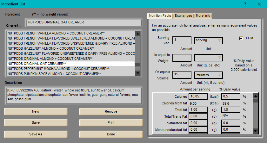267x143 pixels.
Task: Select NUTPODS PEPPERMINT MOCHA ALMOND + COCONUT CREAMER
Action: [71, 69]
